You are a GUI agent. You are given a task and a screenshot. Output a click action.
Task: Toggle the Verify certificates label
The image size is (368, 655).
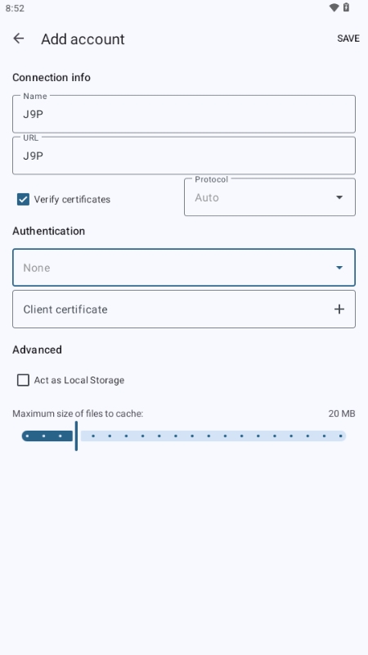(72, 199)
